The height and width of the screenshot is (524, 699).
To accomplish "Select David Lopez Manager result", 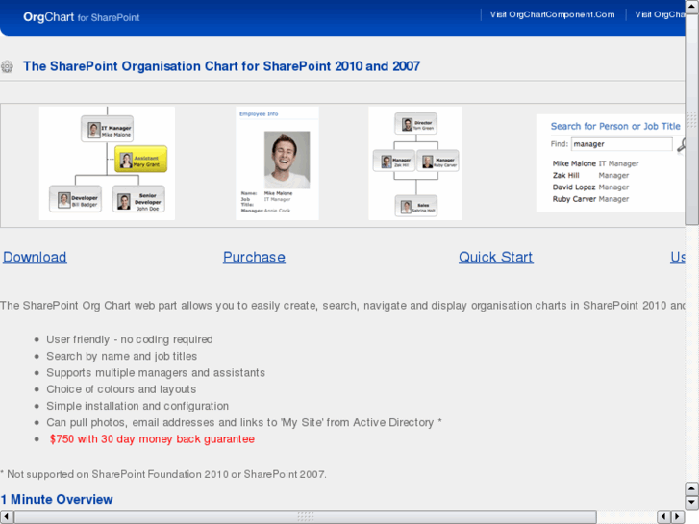I will (x=590, y=187).
